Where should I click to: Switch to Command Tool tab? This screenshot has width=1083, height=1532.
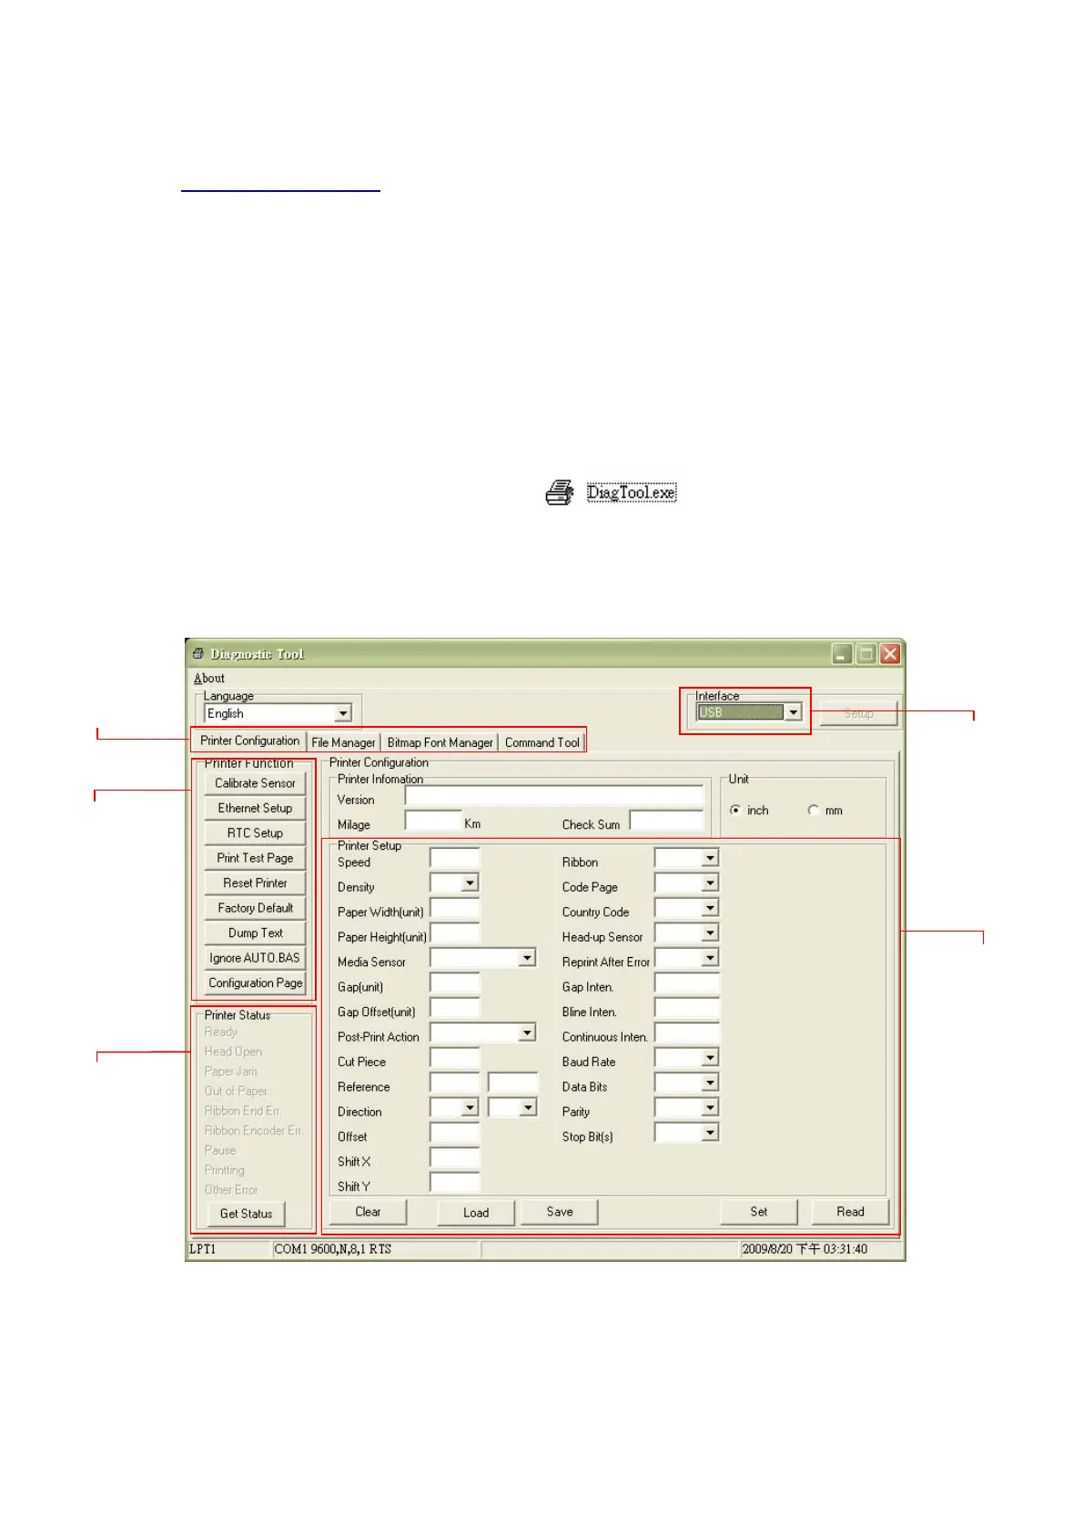point(541,742)
